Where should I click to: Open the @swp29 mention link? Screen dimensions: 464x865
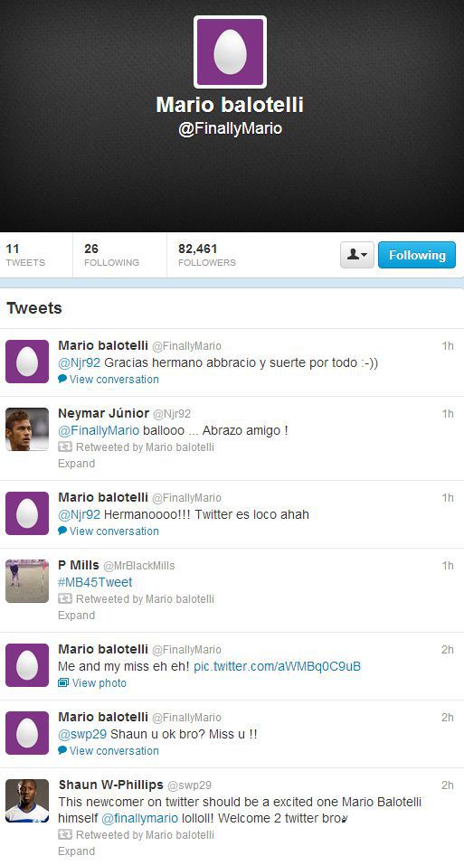(x=82, y=734)
